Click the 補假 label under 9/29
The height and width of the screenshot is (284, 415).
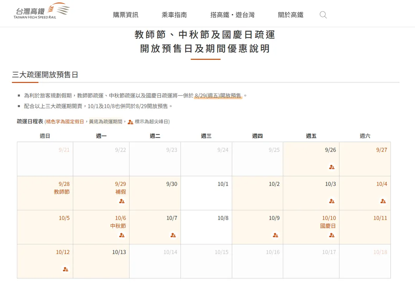pyautogui.click(x=121, y=192)
